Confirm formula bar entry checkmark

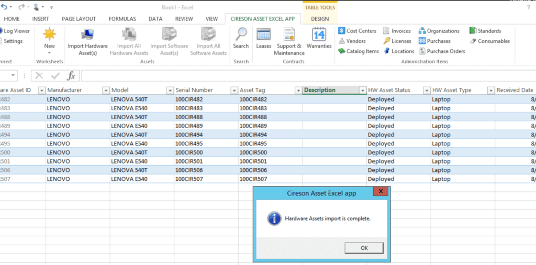pyautogui.click(x=55, y=76)
